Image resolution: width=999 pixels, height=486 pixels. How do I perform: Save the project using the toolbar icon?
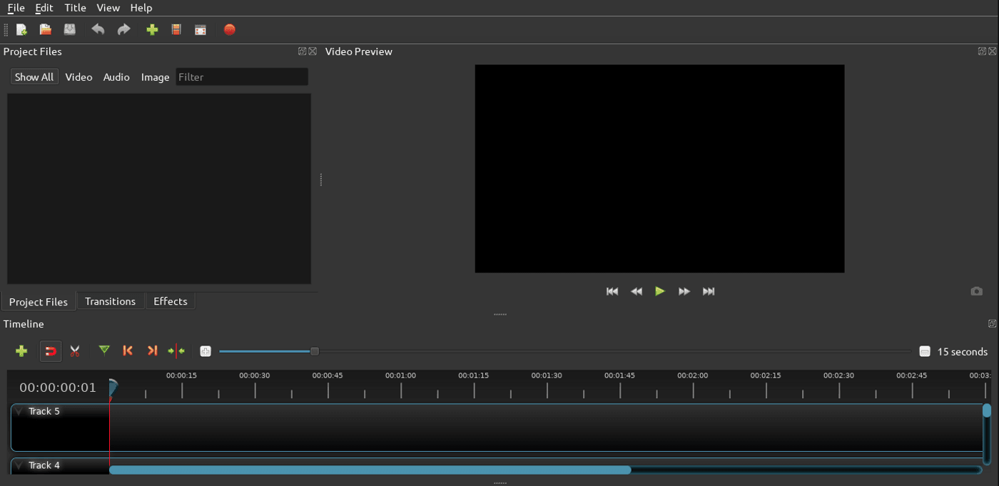pos(69,30)
